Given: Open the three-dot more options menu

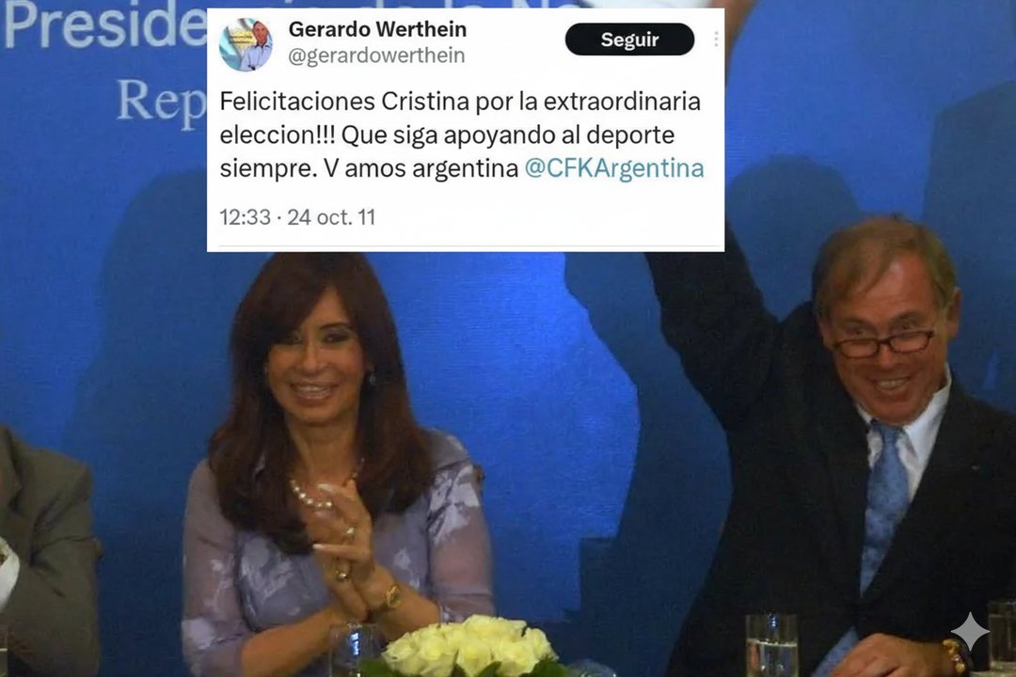Looking at the screenshot, I should 716,39.
